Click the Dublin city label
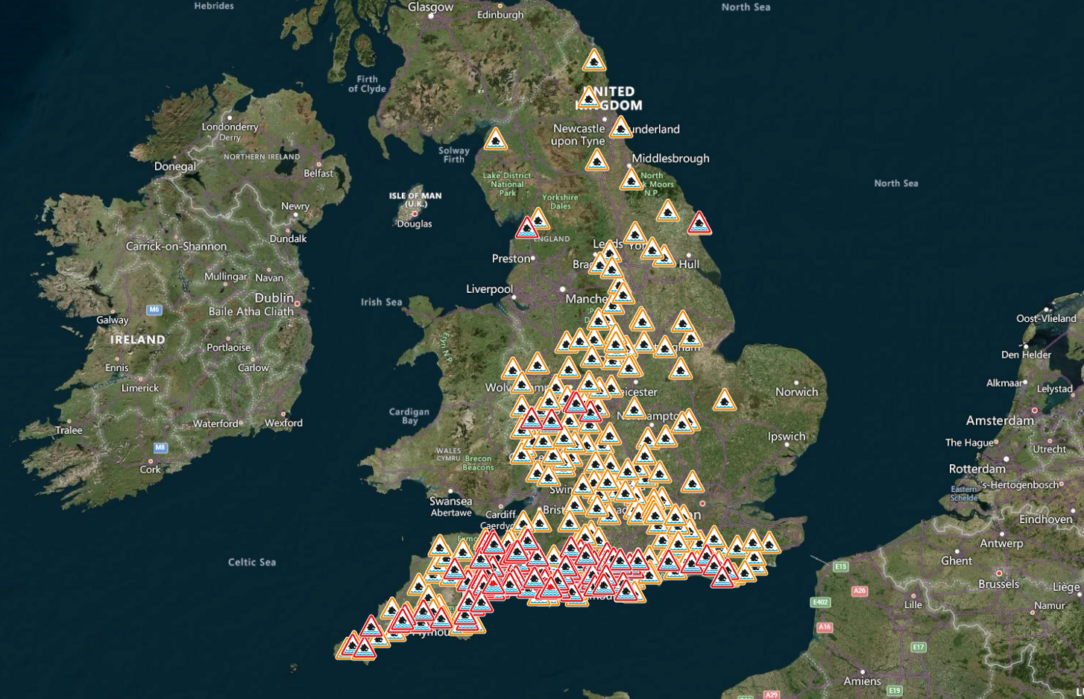 click(x=274, y=298)
